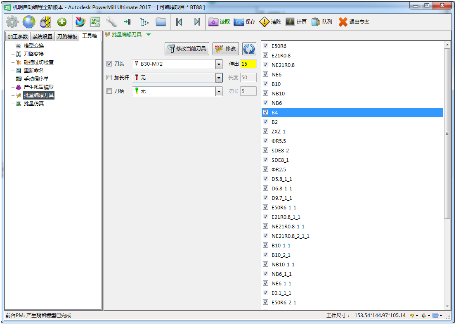
Task: Uncheck the SDE8_2 tool checkbox
Action: click(x=265, y=150)
